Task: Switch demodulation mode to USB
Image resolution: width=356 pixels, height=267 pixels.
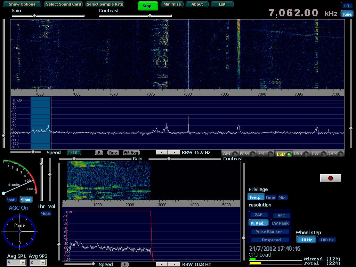Action: click(x=301, y=154)
